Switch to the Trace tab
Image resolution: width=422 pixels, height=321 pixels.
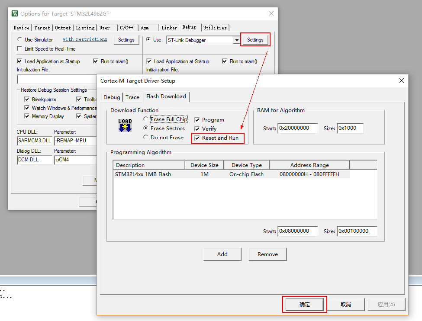pos(133,97)
